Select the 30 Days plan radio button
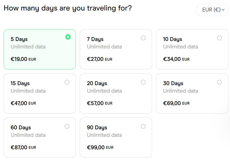The image size is (230, 160). tap(219, 82)
